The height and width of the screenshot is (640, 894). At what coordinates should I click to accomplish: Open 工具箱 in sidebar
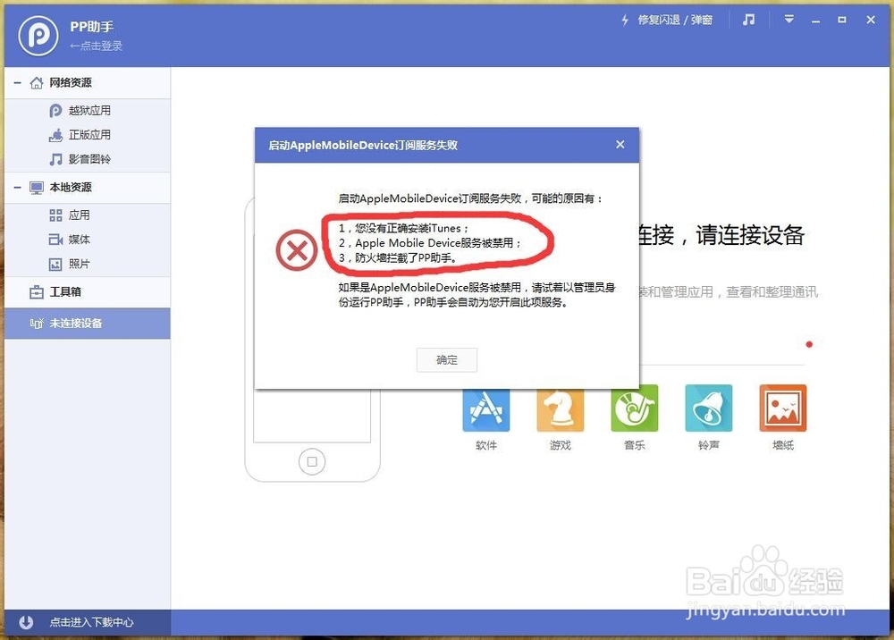(x=65, y=291)
